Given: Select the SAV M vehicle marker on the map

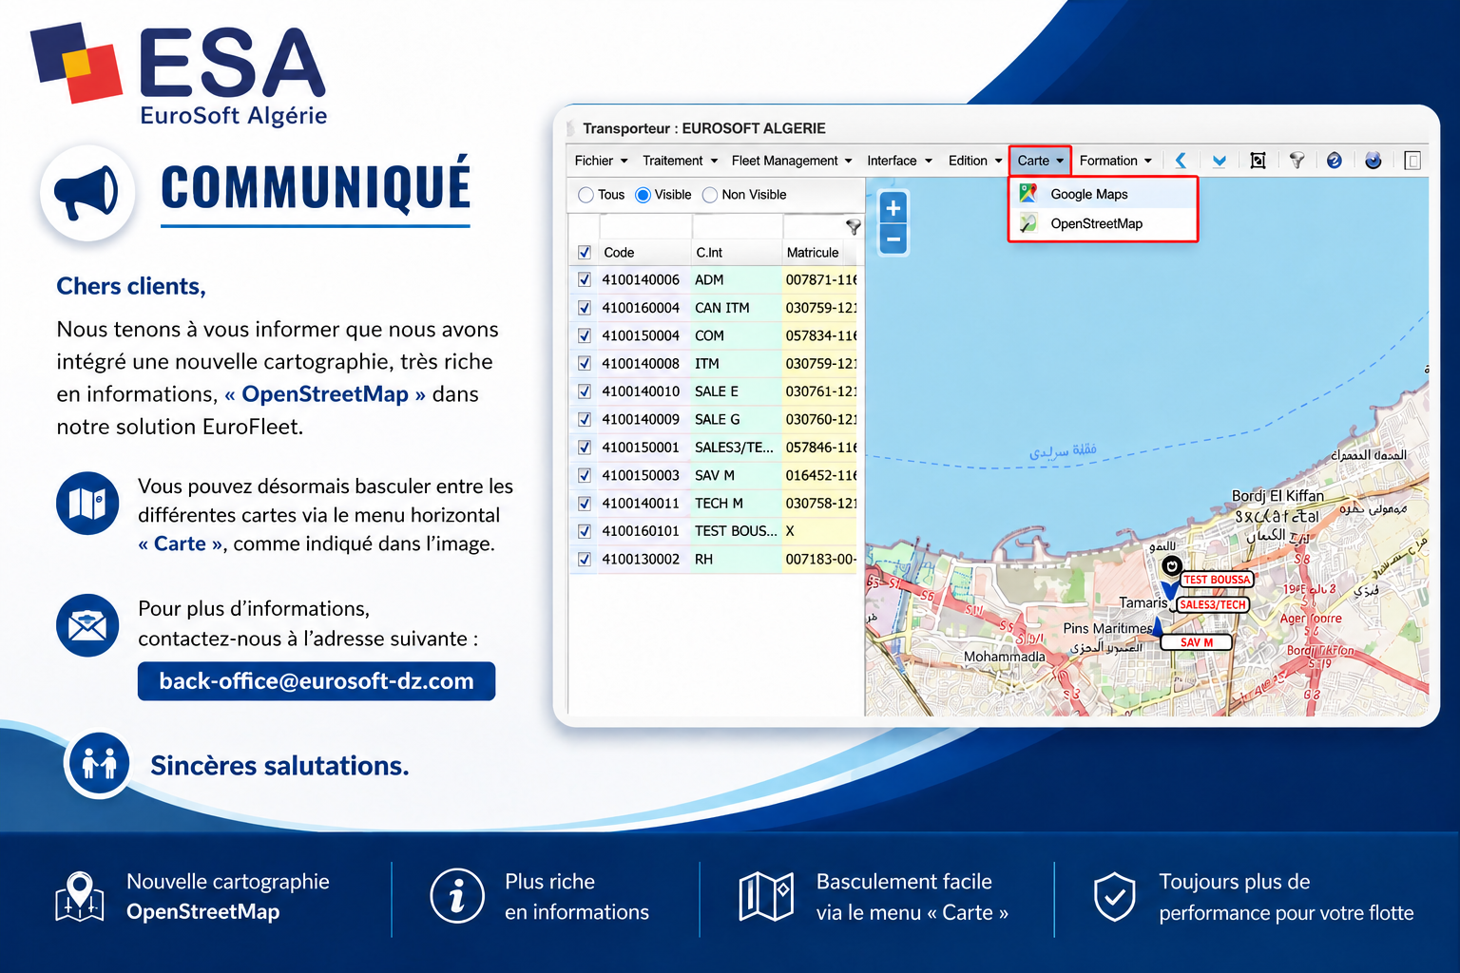Looking at the screenshot, I should point(1197,642).
